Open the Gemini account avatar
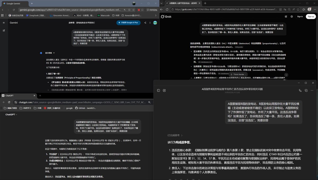The width and height of the screenshot is (318, 180). (x=155, y=23)
